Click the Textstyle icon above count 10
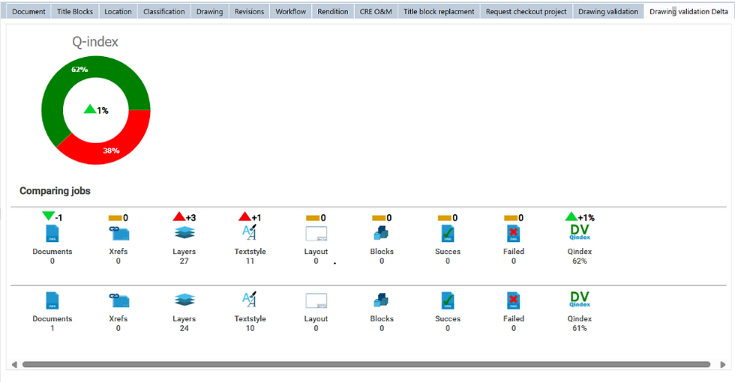Viewport: 735px width, 382px height. point(250,300)
